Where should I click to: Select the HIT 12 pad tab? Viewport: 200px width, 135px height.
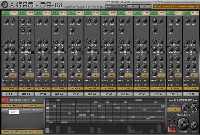click(x=191, y=94)
